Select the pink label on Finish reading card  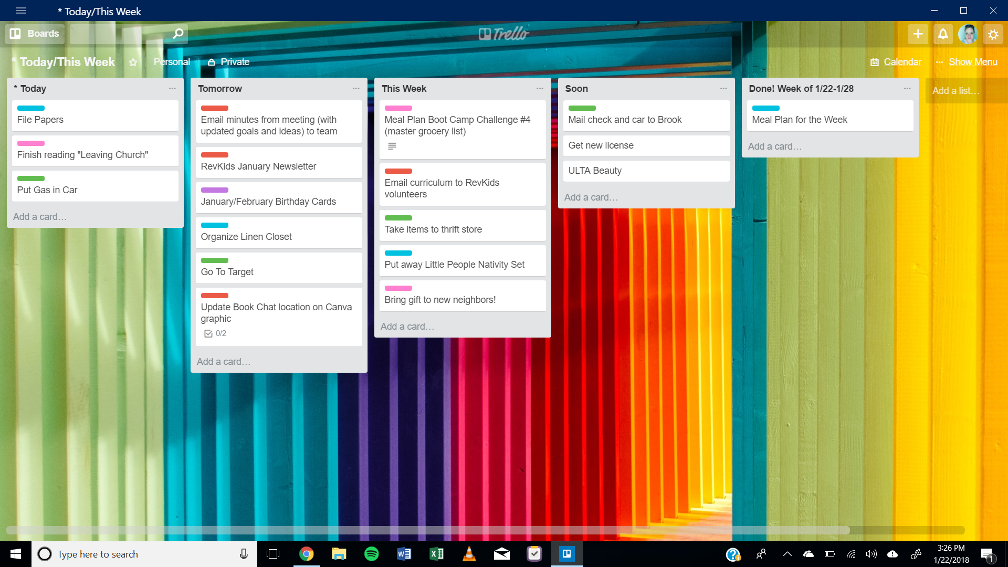click(30, 143)
